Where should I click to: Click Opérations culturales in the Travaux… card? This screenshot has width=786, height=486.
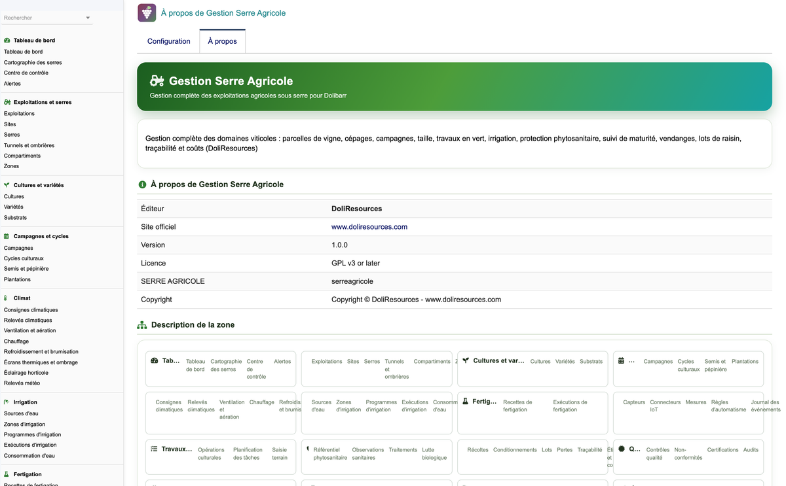[x=211, y=454]
